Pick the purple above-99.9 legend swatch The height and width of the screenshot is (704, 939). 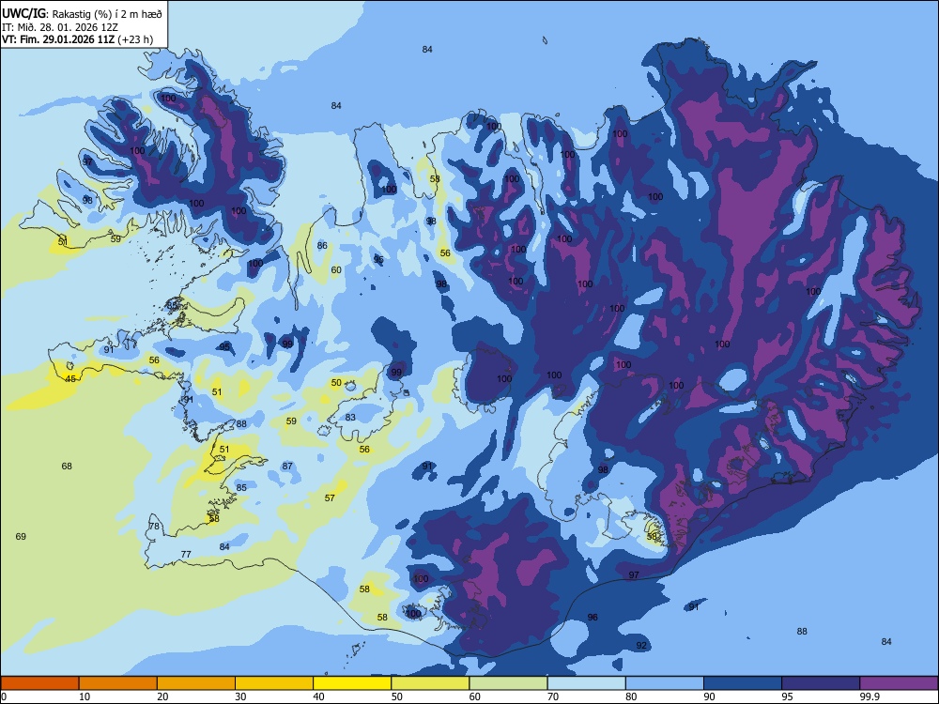899,683
